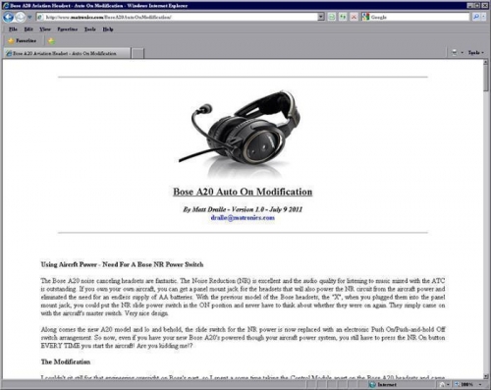Open the Help menu

click(108, 29)
